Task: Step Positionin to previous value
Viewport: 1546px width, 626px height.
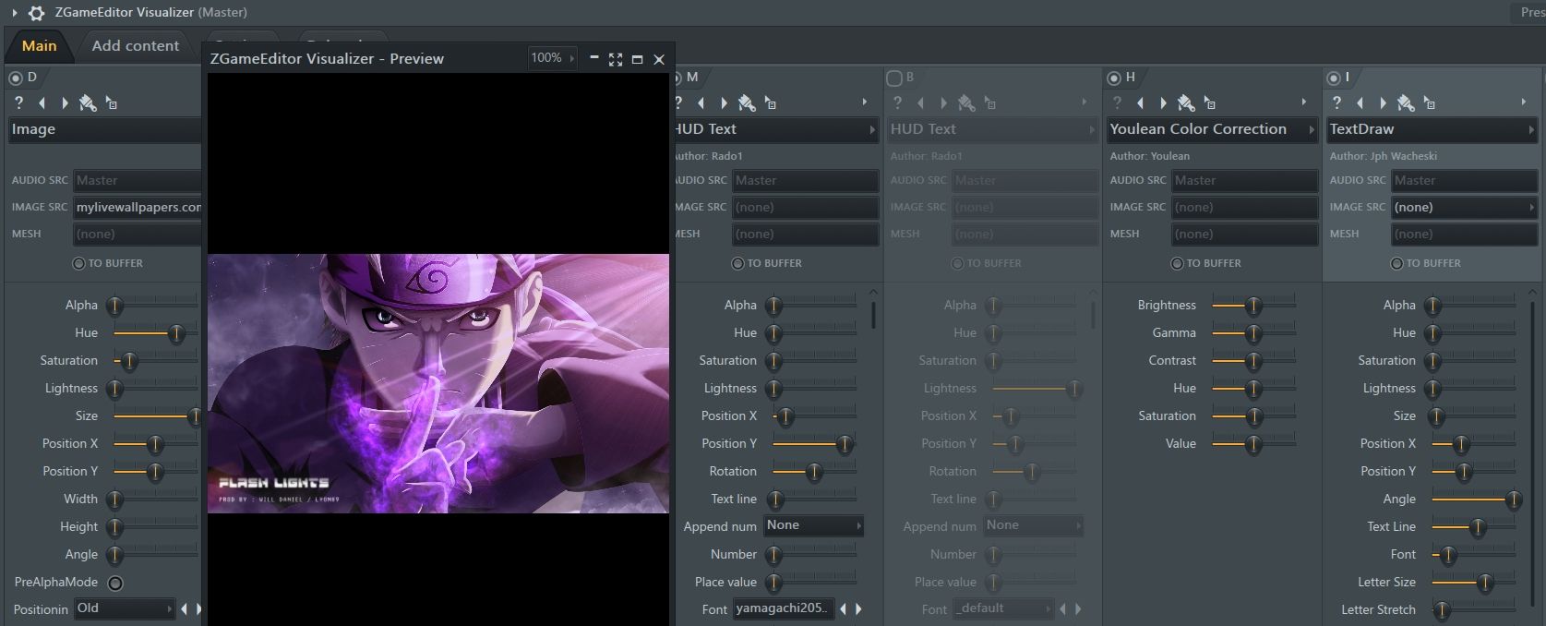Action: coord(184,608)
